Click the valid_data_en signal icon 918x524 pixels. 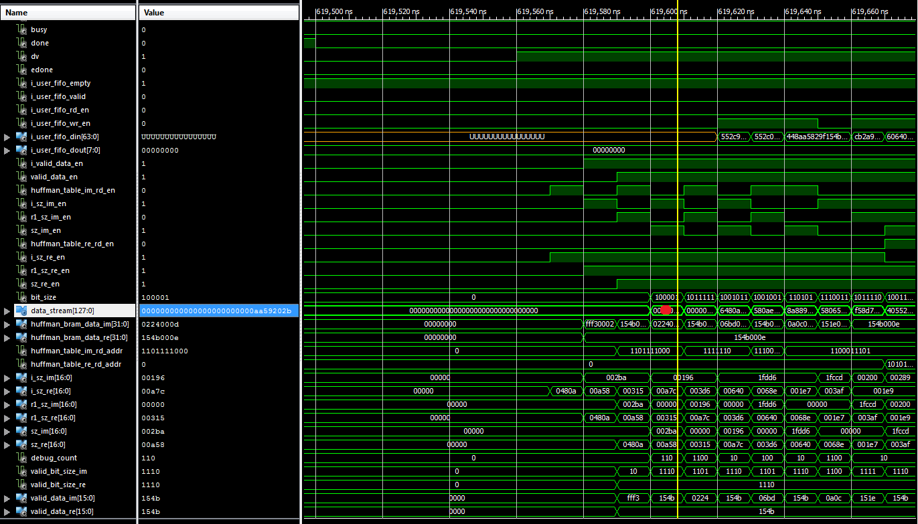click(x=21, y=177)
